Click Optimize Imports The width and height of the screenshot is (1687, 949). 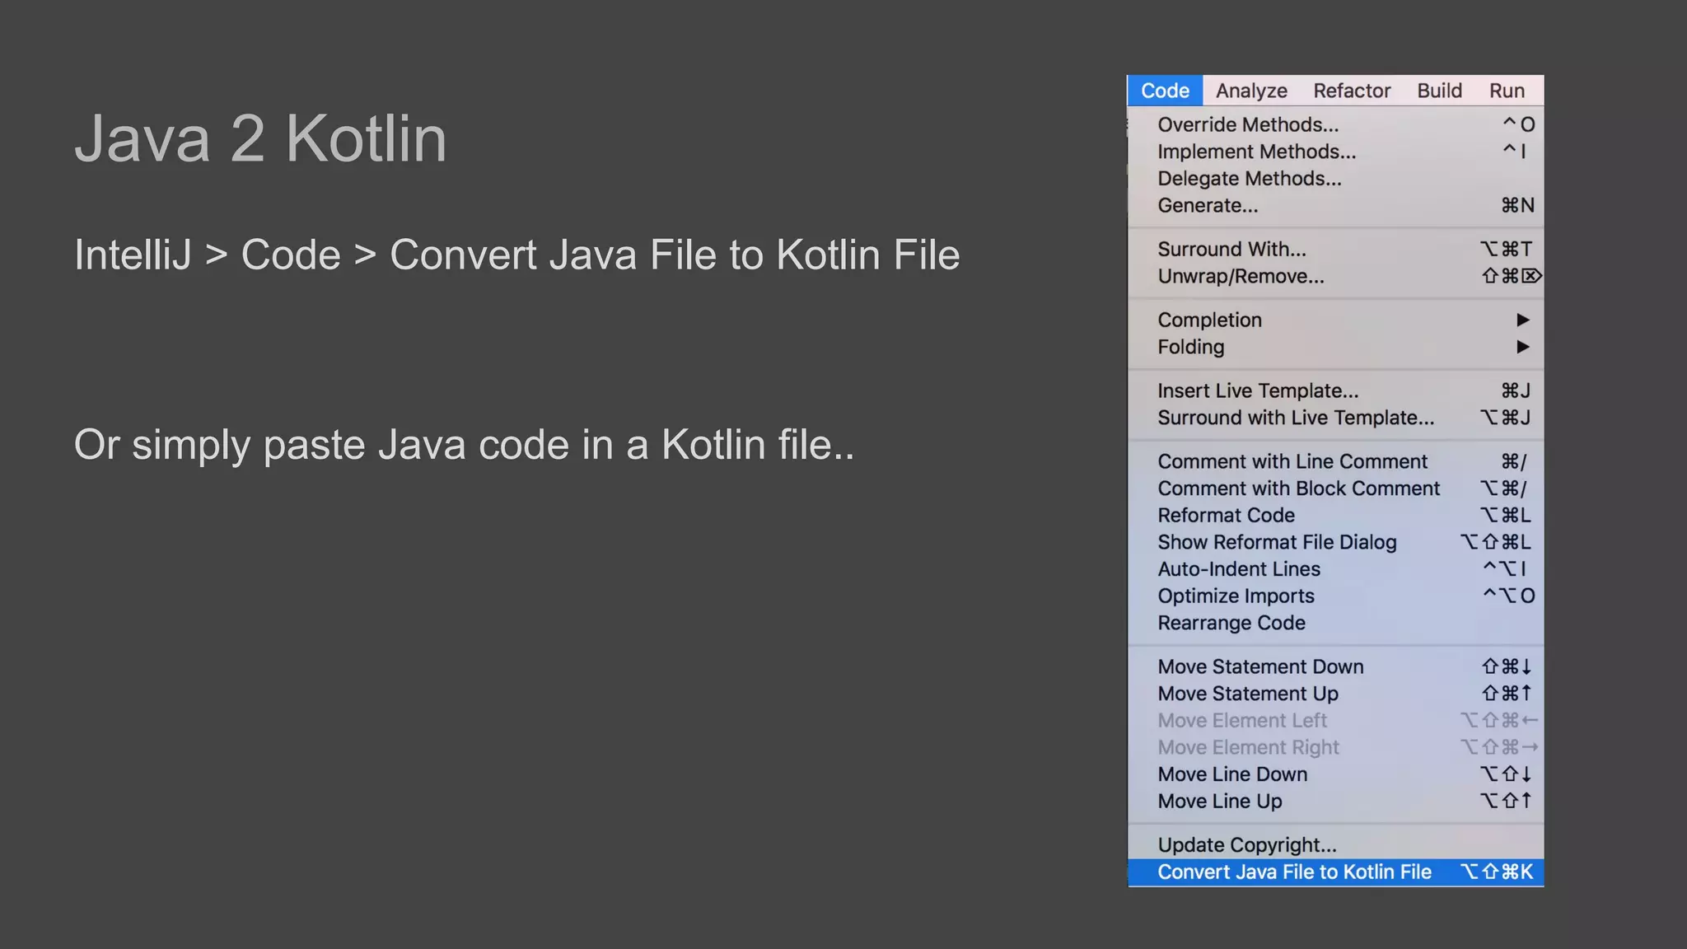(x=1335, y=596)
